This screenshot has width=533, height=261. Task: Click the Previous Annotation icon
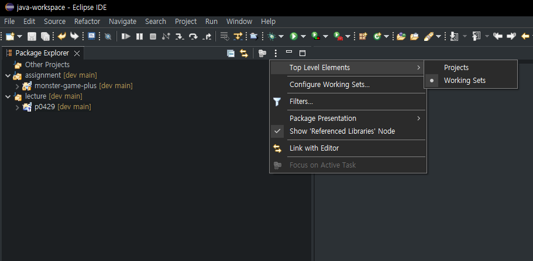tap(477, 36)
